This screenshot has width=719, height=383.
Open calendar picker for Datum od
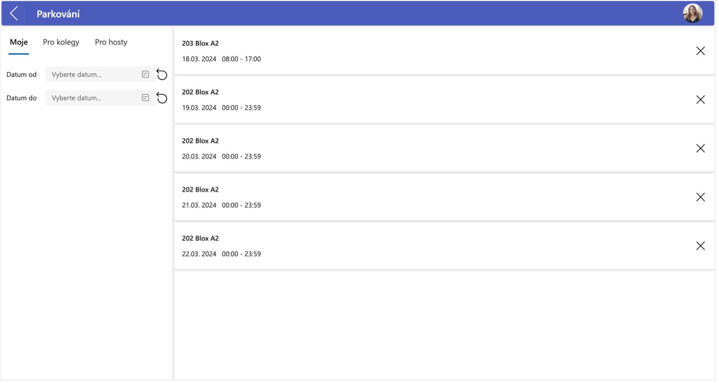146,74
